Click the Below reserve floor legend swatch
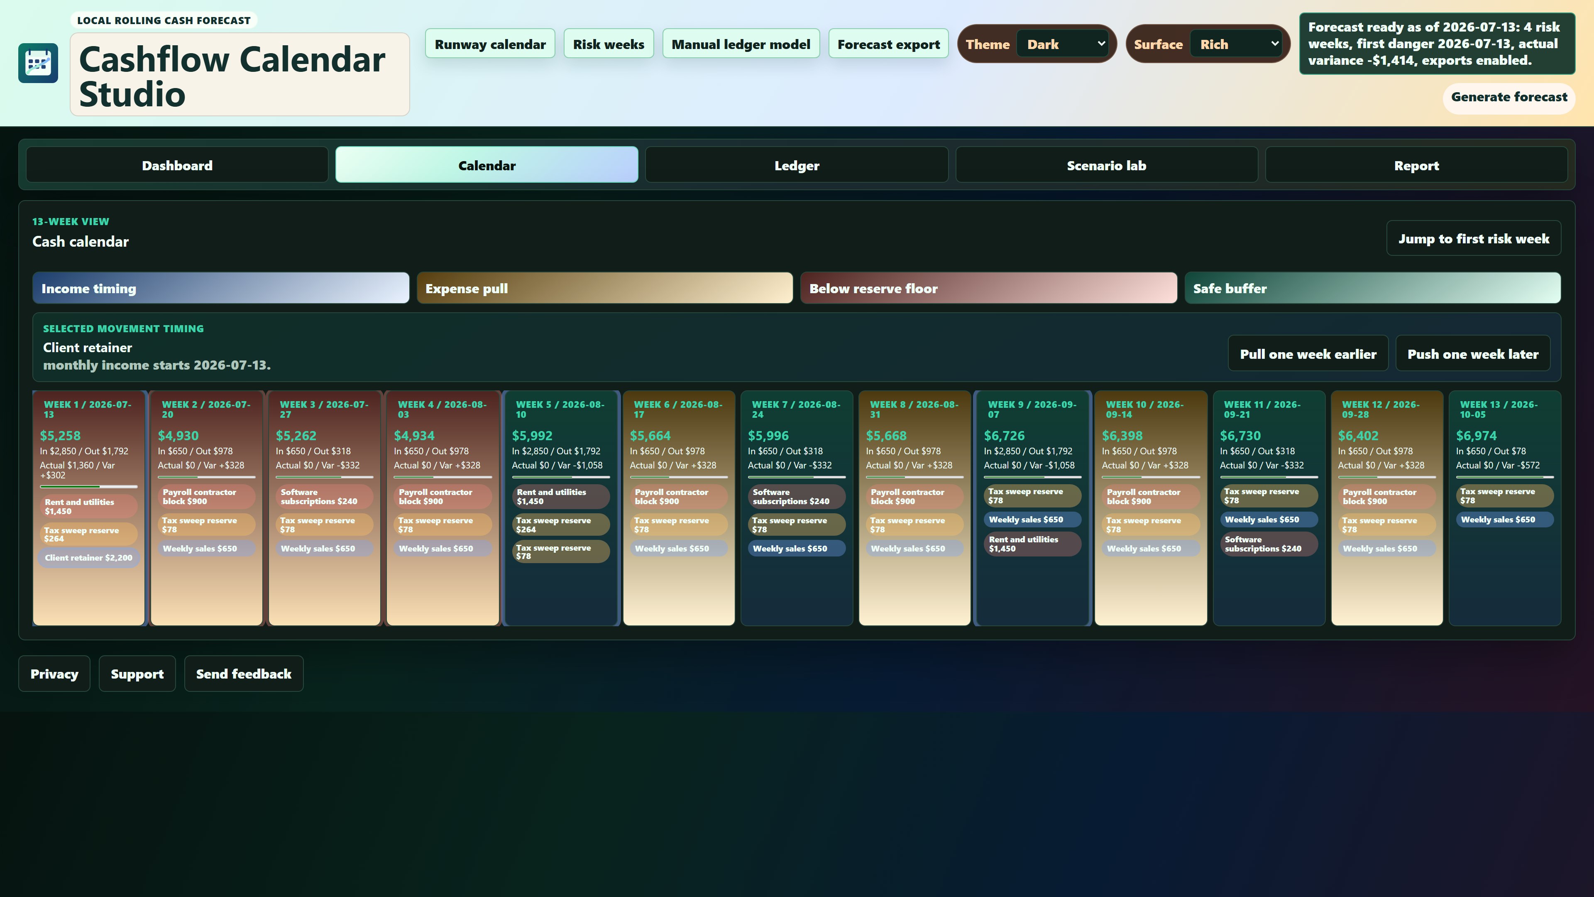The height and width of the screenshot is (897, 1594). (x=989, y=289)
